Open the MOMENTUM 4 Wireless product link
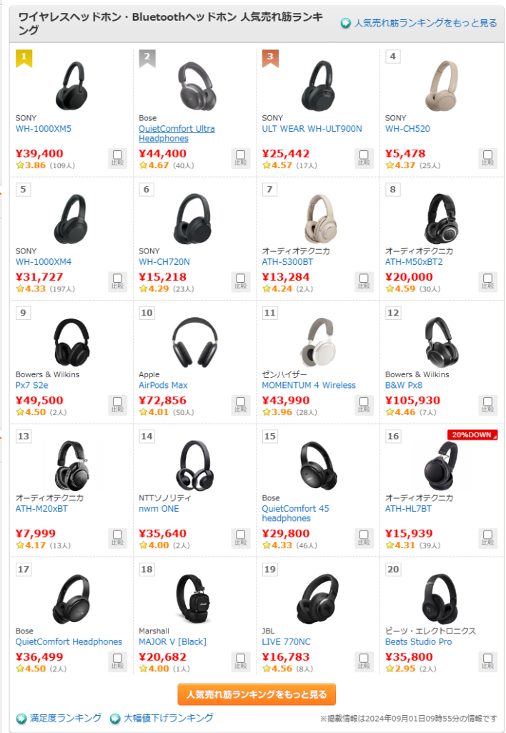This screenshot has width=506, height=733. coord(308,385)
